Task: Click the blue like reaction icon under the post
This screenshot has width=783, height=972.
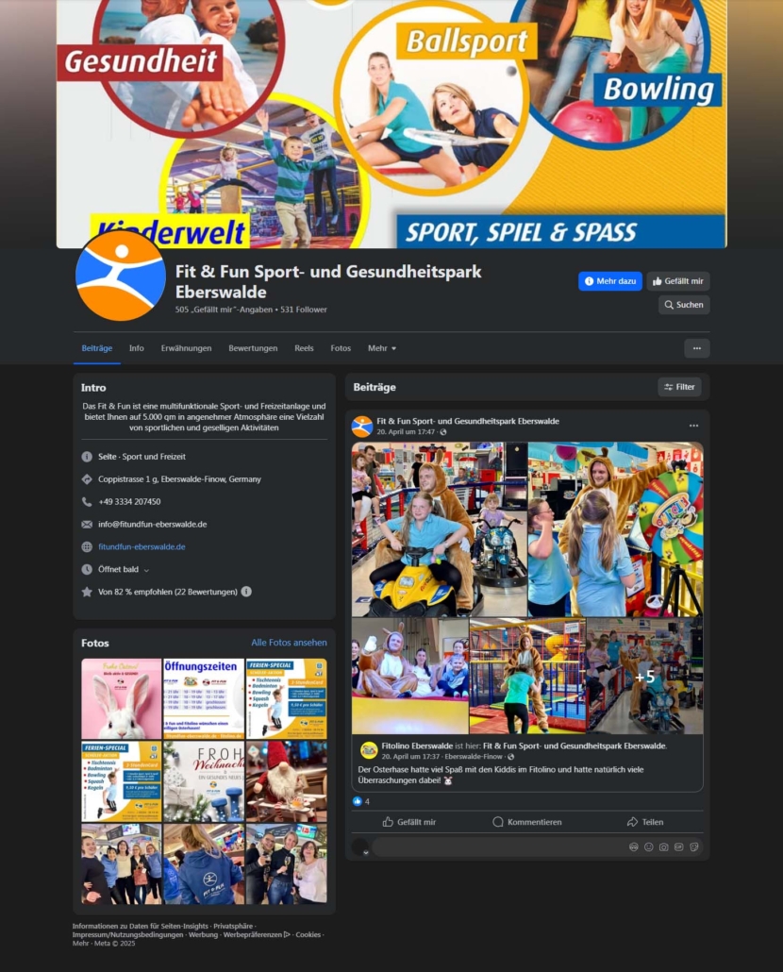Action: [x=357, y=801]
